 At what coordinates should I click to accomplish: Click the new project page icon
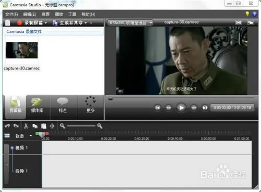[7, 22]
